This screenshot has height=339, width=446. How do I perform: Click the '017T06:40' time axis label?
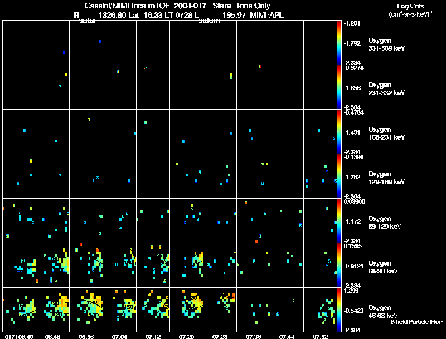pyautogui.click(x=20, y=337)
